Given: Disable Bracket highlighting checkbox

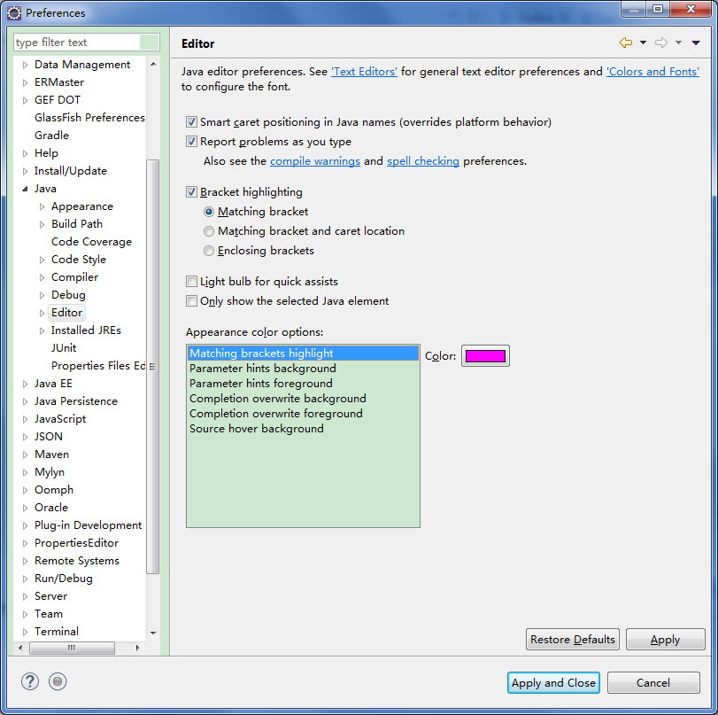Looking at the screenshot, I should tap(191, 192).
